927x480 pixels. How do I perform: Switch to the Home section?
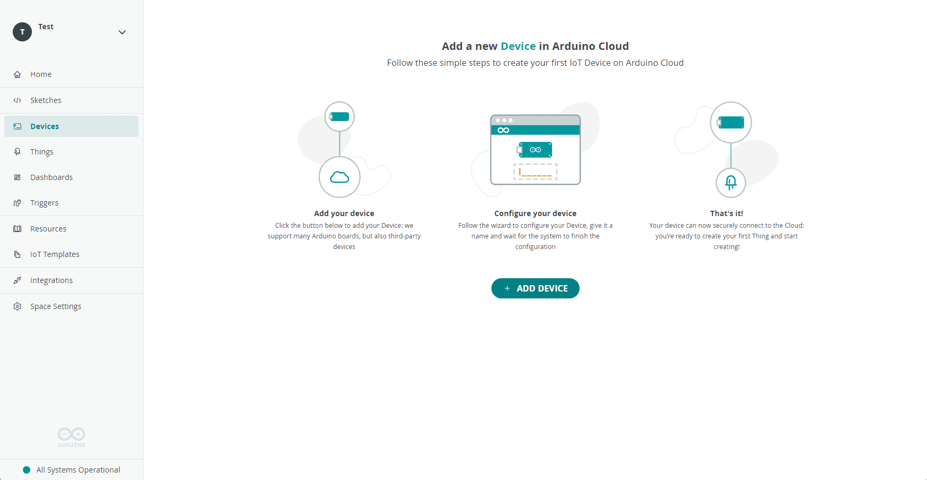(x=41, y=74)
